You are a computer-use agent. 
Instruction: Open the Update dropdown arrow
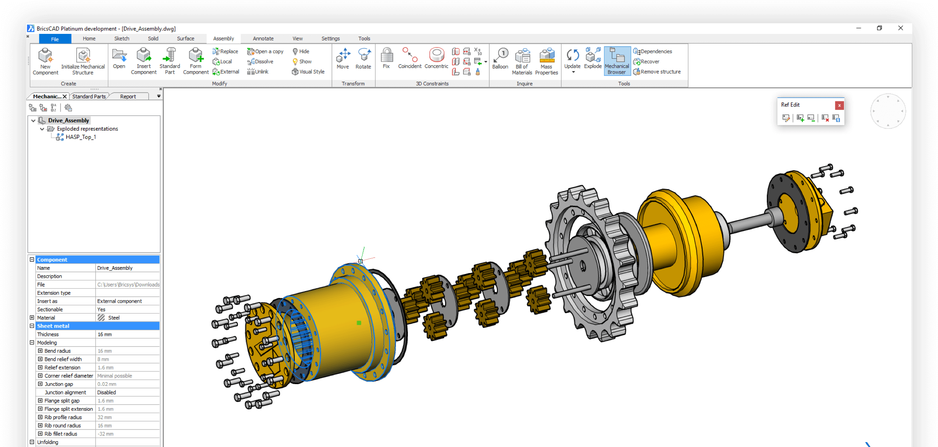pyautogui.click(x=573, y=72)
